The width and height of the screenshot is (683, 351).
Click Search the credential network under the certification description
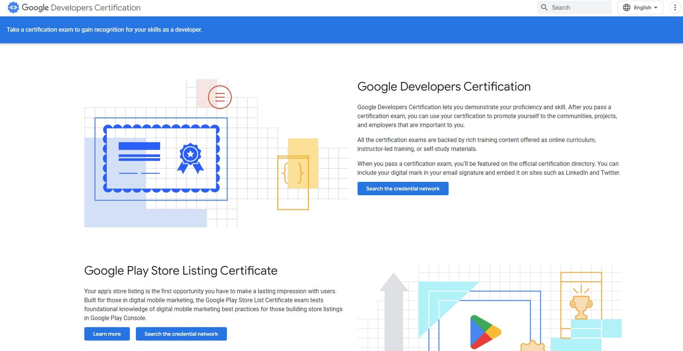click(x=403, y=188)
